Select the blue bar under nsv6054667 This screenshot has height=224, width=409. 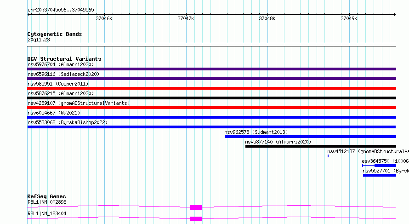point(211,117)
